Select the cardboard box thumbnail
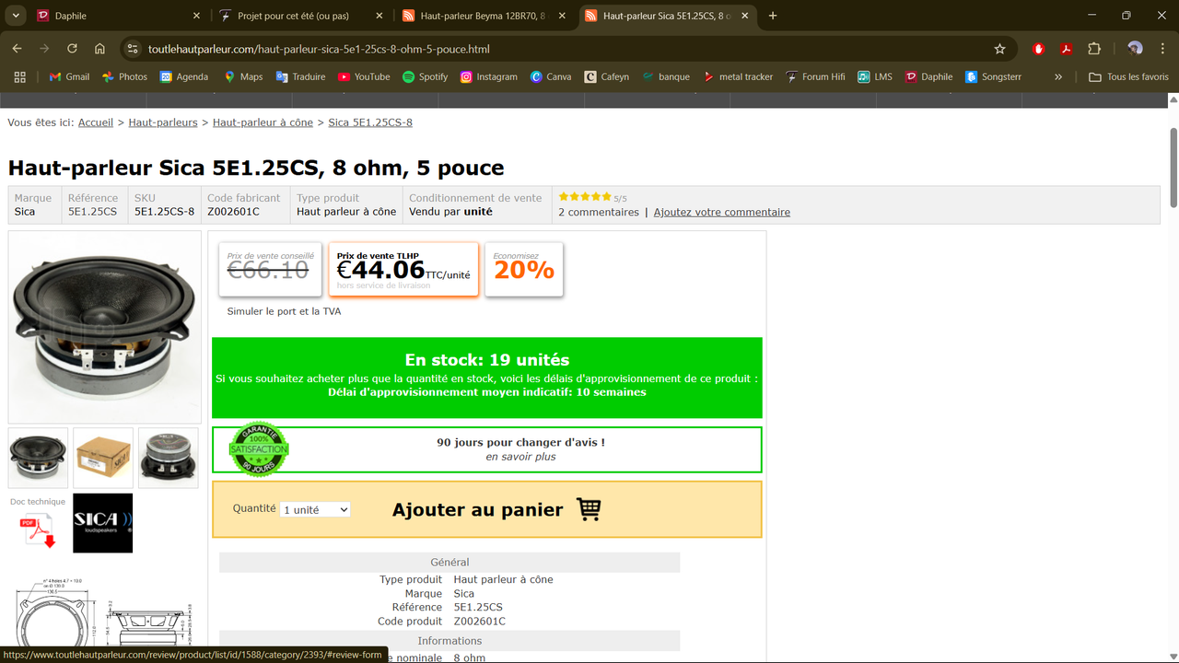Screen dimensions: 1179x663 [x=103, y=458]
